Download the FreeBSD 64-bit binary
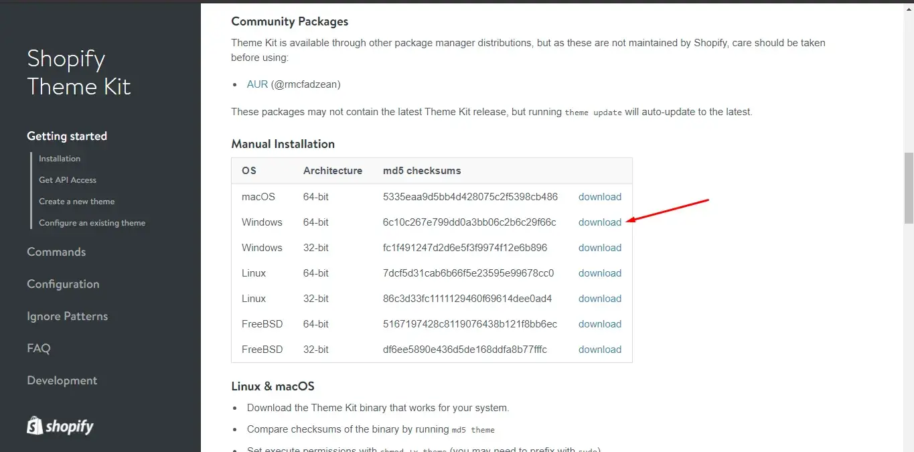Viewport: 914px width, 452px height. pyautogui.click(x=599, y=324)
